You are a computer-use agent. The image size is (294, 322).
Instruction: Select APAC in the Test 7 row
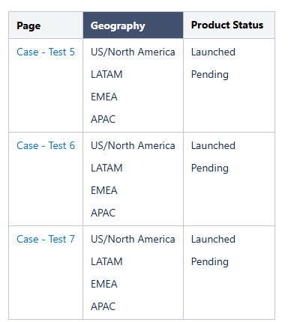[103, 306]
